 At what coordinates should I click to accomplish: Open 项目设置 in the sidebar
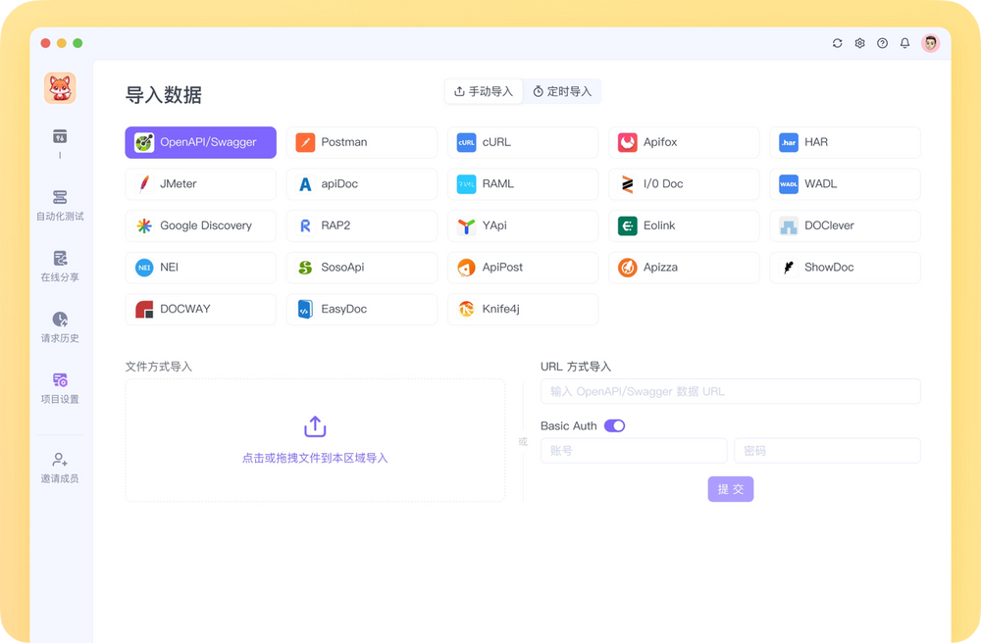pyautogui.click(x=60, y=386)
